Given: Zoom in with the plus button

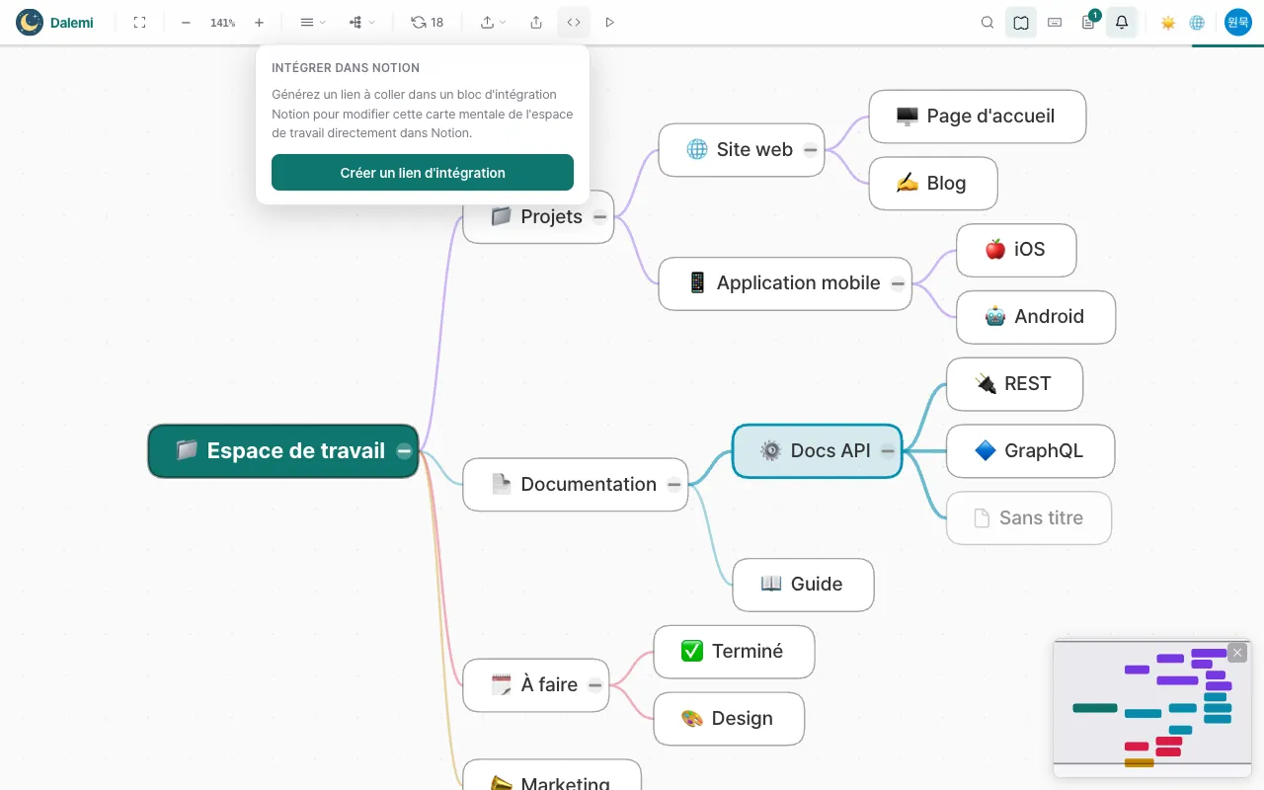Looking at the screenshot, I should pyautogui.click(x=259, y=22).
